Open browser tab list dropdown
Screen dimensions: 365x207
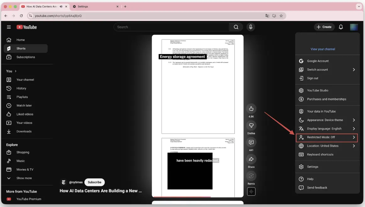coord(359,7)
